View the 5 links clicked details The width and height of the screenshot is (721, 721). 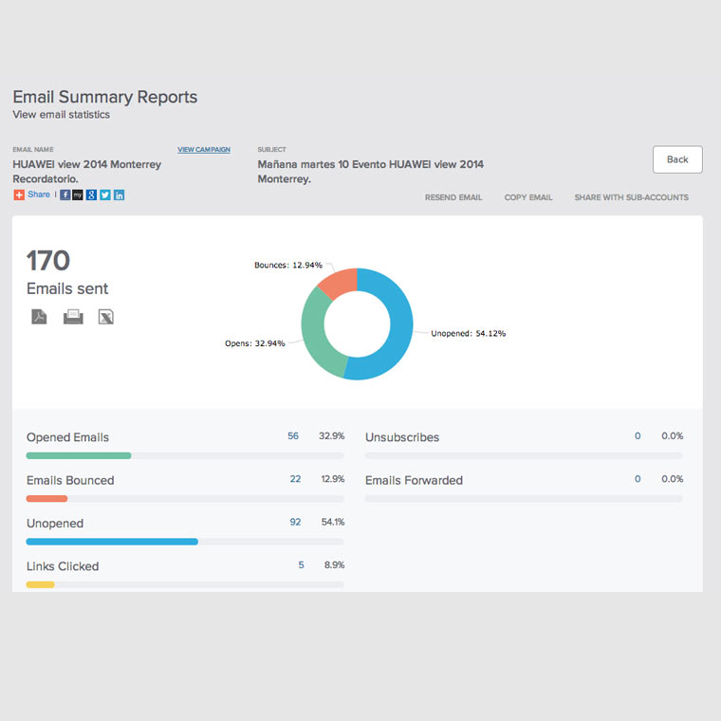pyautogui.click(x=301, y=564)
